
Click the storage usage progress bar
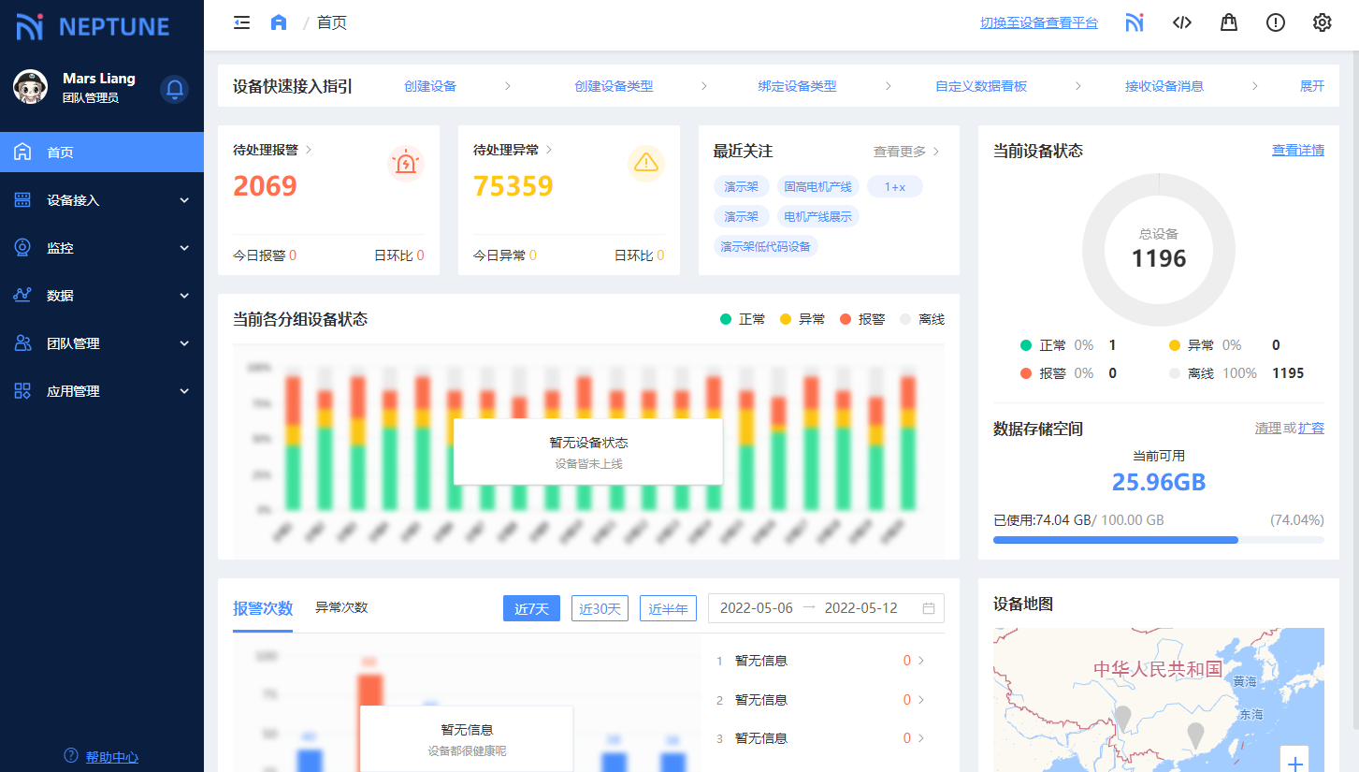1158,540
